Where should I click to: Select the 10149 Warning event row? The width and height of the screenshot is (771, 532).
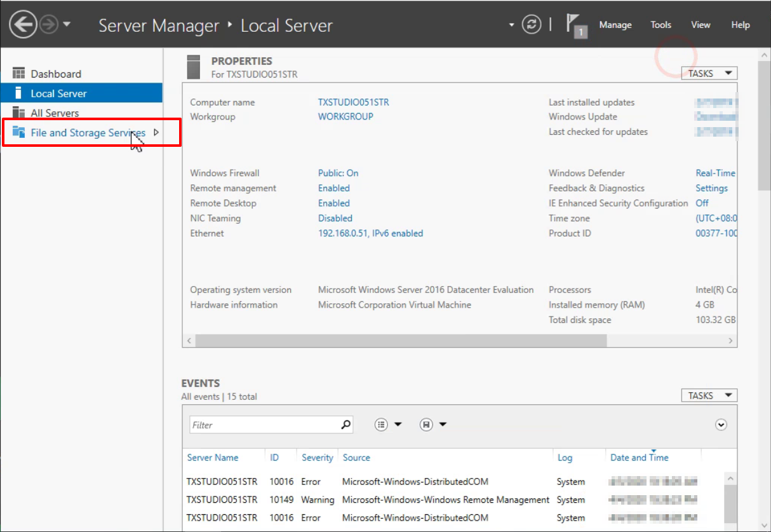coord(454,500)
